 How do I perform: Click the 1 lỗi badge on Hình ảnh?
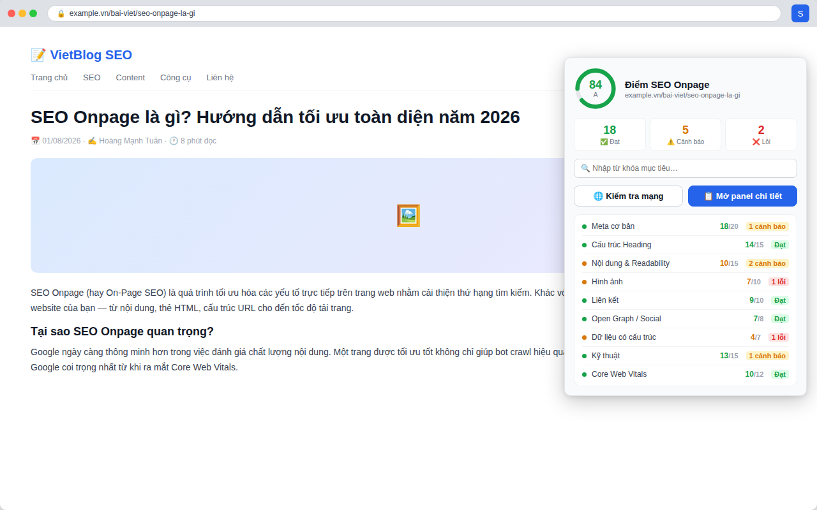[x=779, y=282]
